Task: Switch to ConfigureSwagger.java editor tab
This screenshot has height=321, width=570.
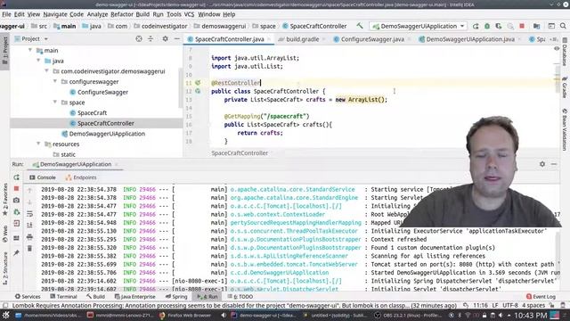Action: pos(372,39)
